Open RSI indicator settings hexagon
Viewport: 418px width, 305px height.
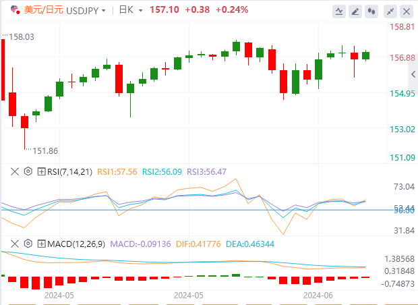(x=28, y=171)
